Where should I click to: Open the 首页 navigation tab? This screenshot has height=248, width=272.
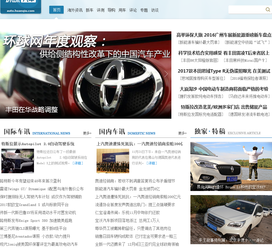[x=56, y=10]
